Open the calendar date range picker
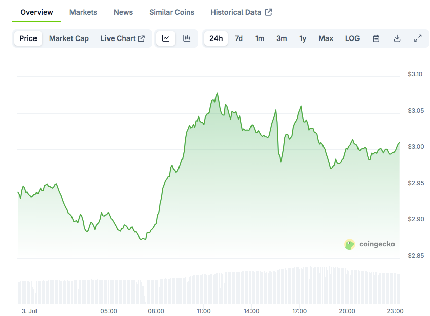The width and height of the screenshot is (430, 316). click(x=376, y=38)
